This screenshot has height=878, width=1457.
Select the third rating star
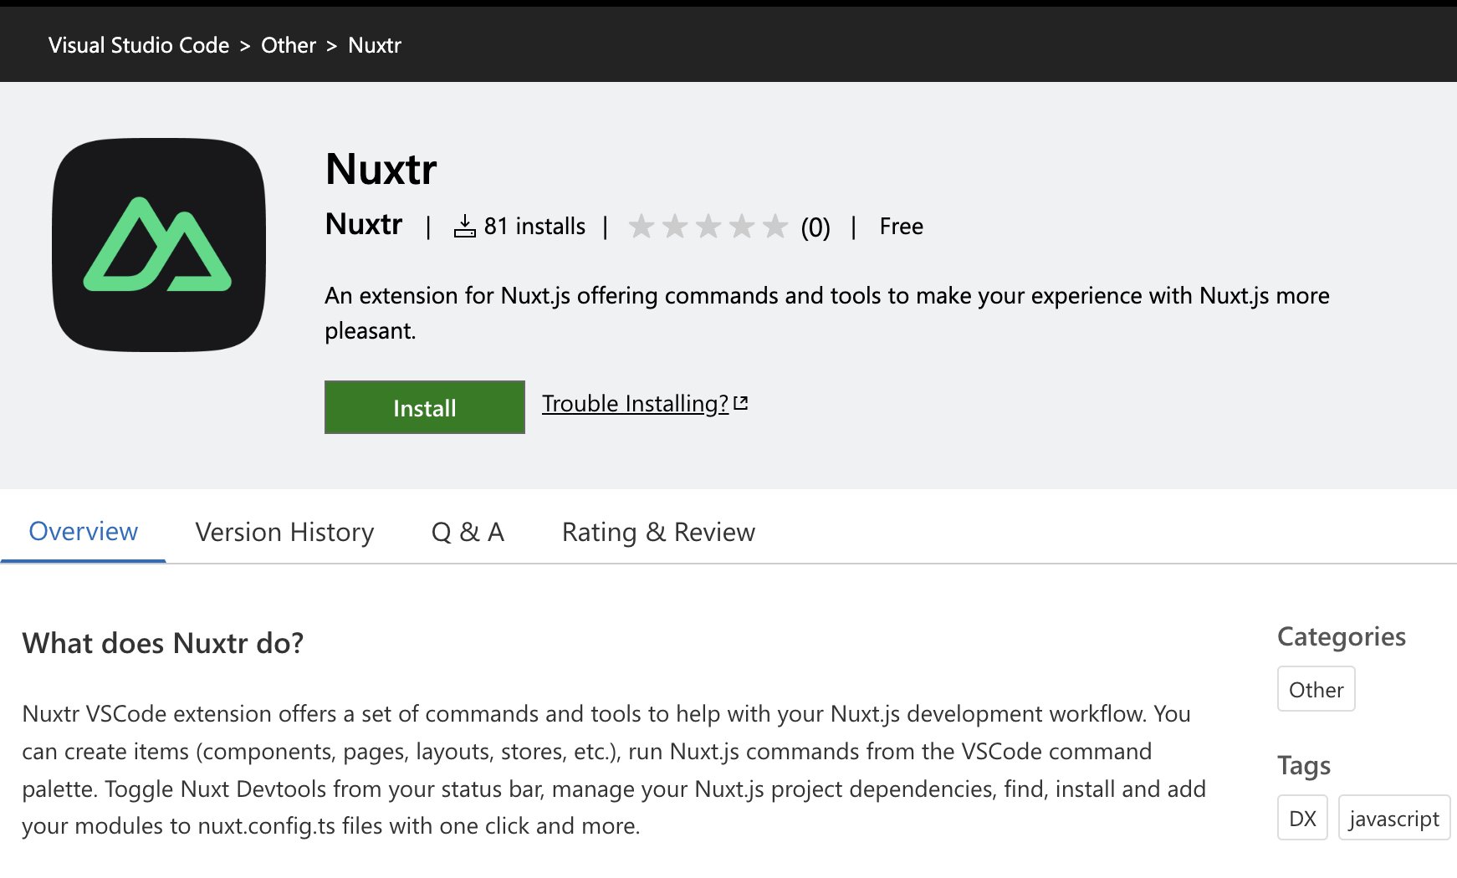coord(711,226)
